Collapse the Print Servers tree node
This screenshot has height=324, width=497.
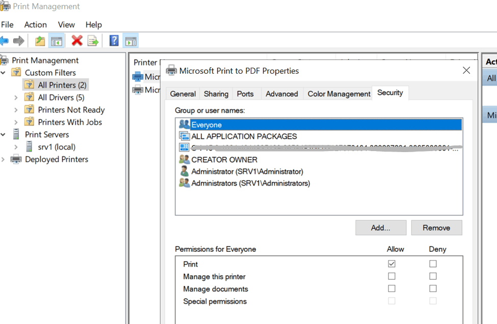click(3, 134)
